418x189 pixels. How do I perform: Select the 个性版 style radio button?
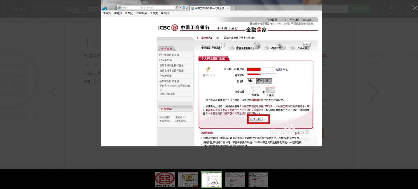pyautogui.click(x=263, y=92)
